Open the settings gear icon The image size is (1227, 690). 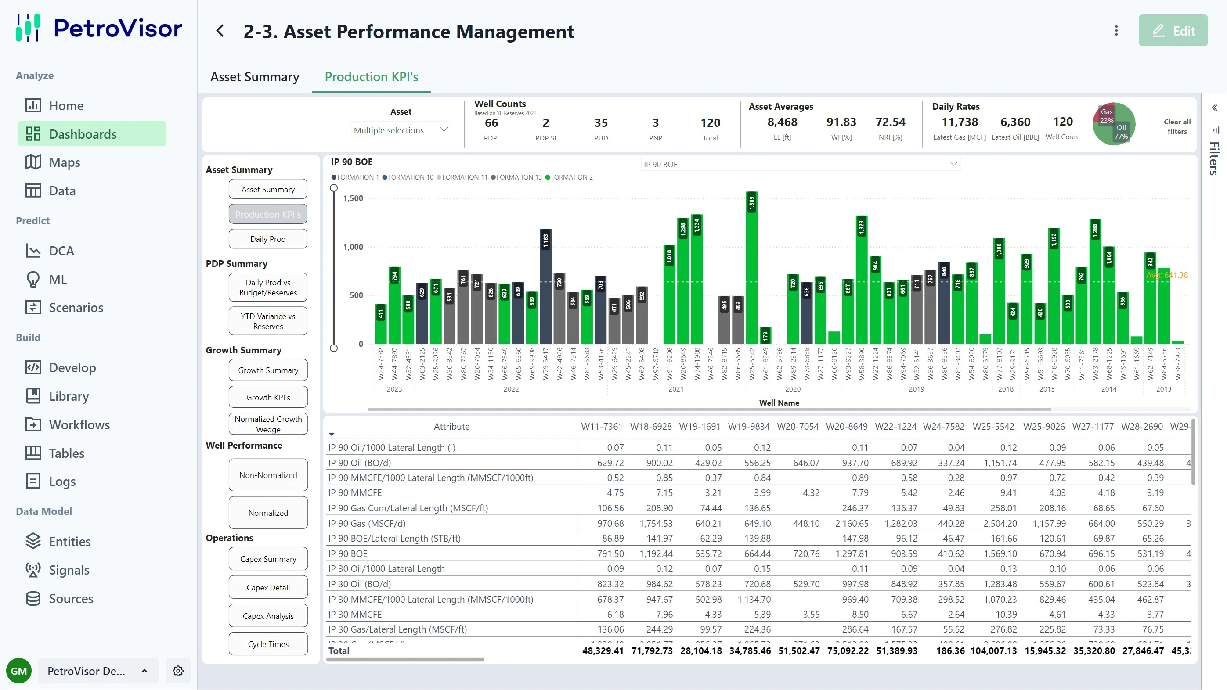178,671
